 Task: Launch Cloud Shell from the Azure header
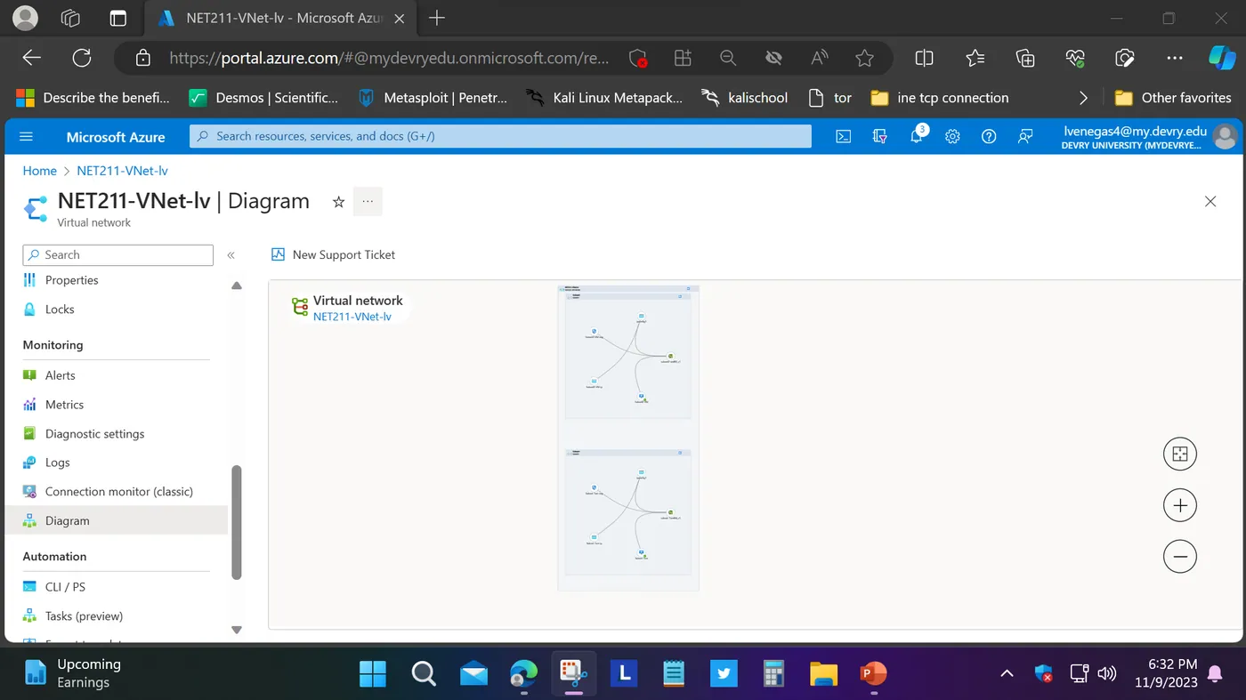(x=843, y=137)
